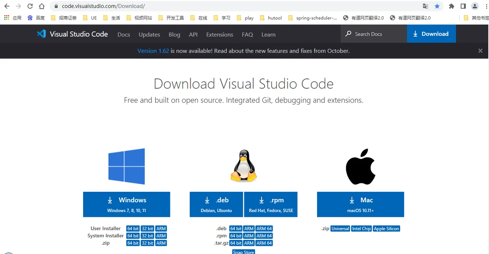Click the blue Download header button
Screen dimensions: 489x254
[431, 34]
